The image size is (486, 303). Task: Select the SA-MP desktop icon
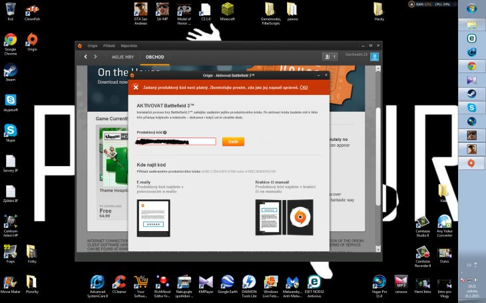click(x=162, y=11)
